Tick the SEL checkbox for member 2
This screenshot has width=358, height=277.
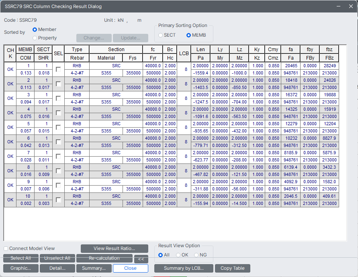coord(58,84)
